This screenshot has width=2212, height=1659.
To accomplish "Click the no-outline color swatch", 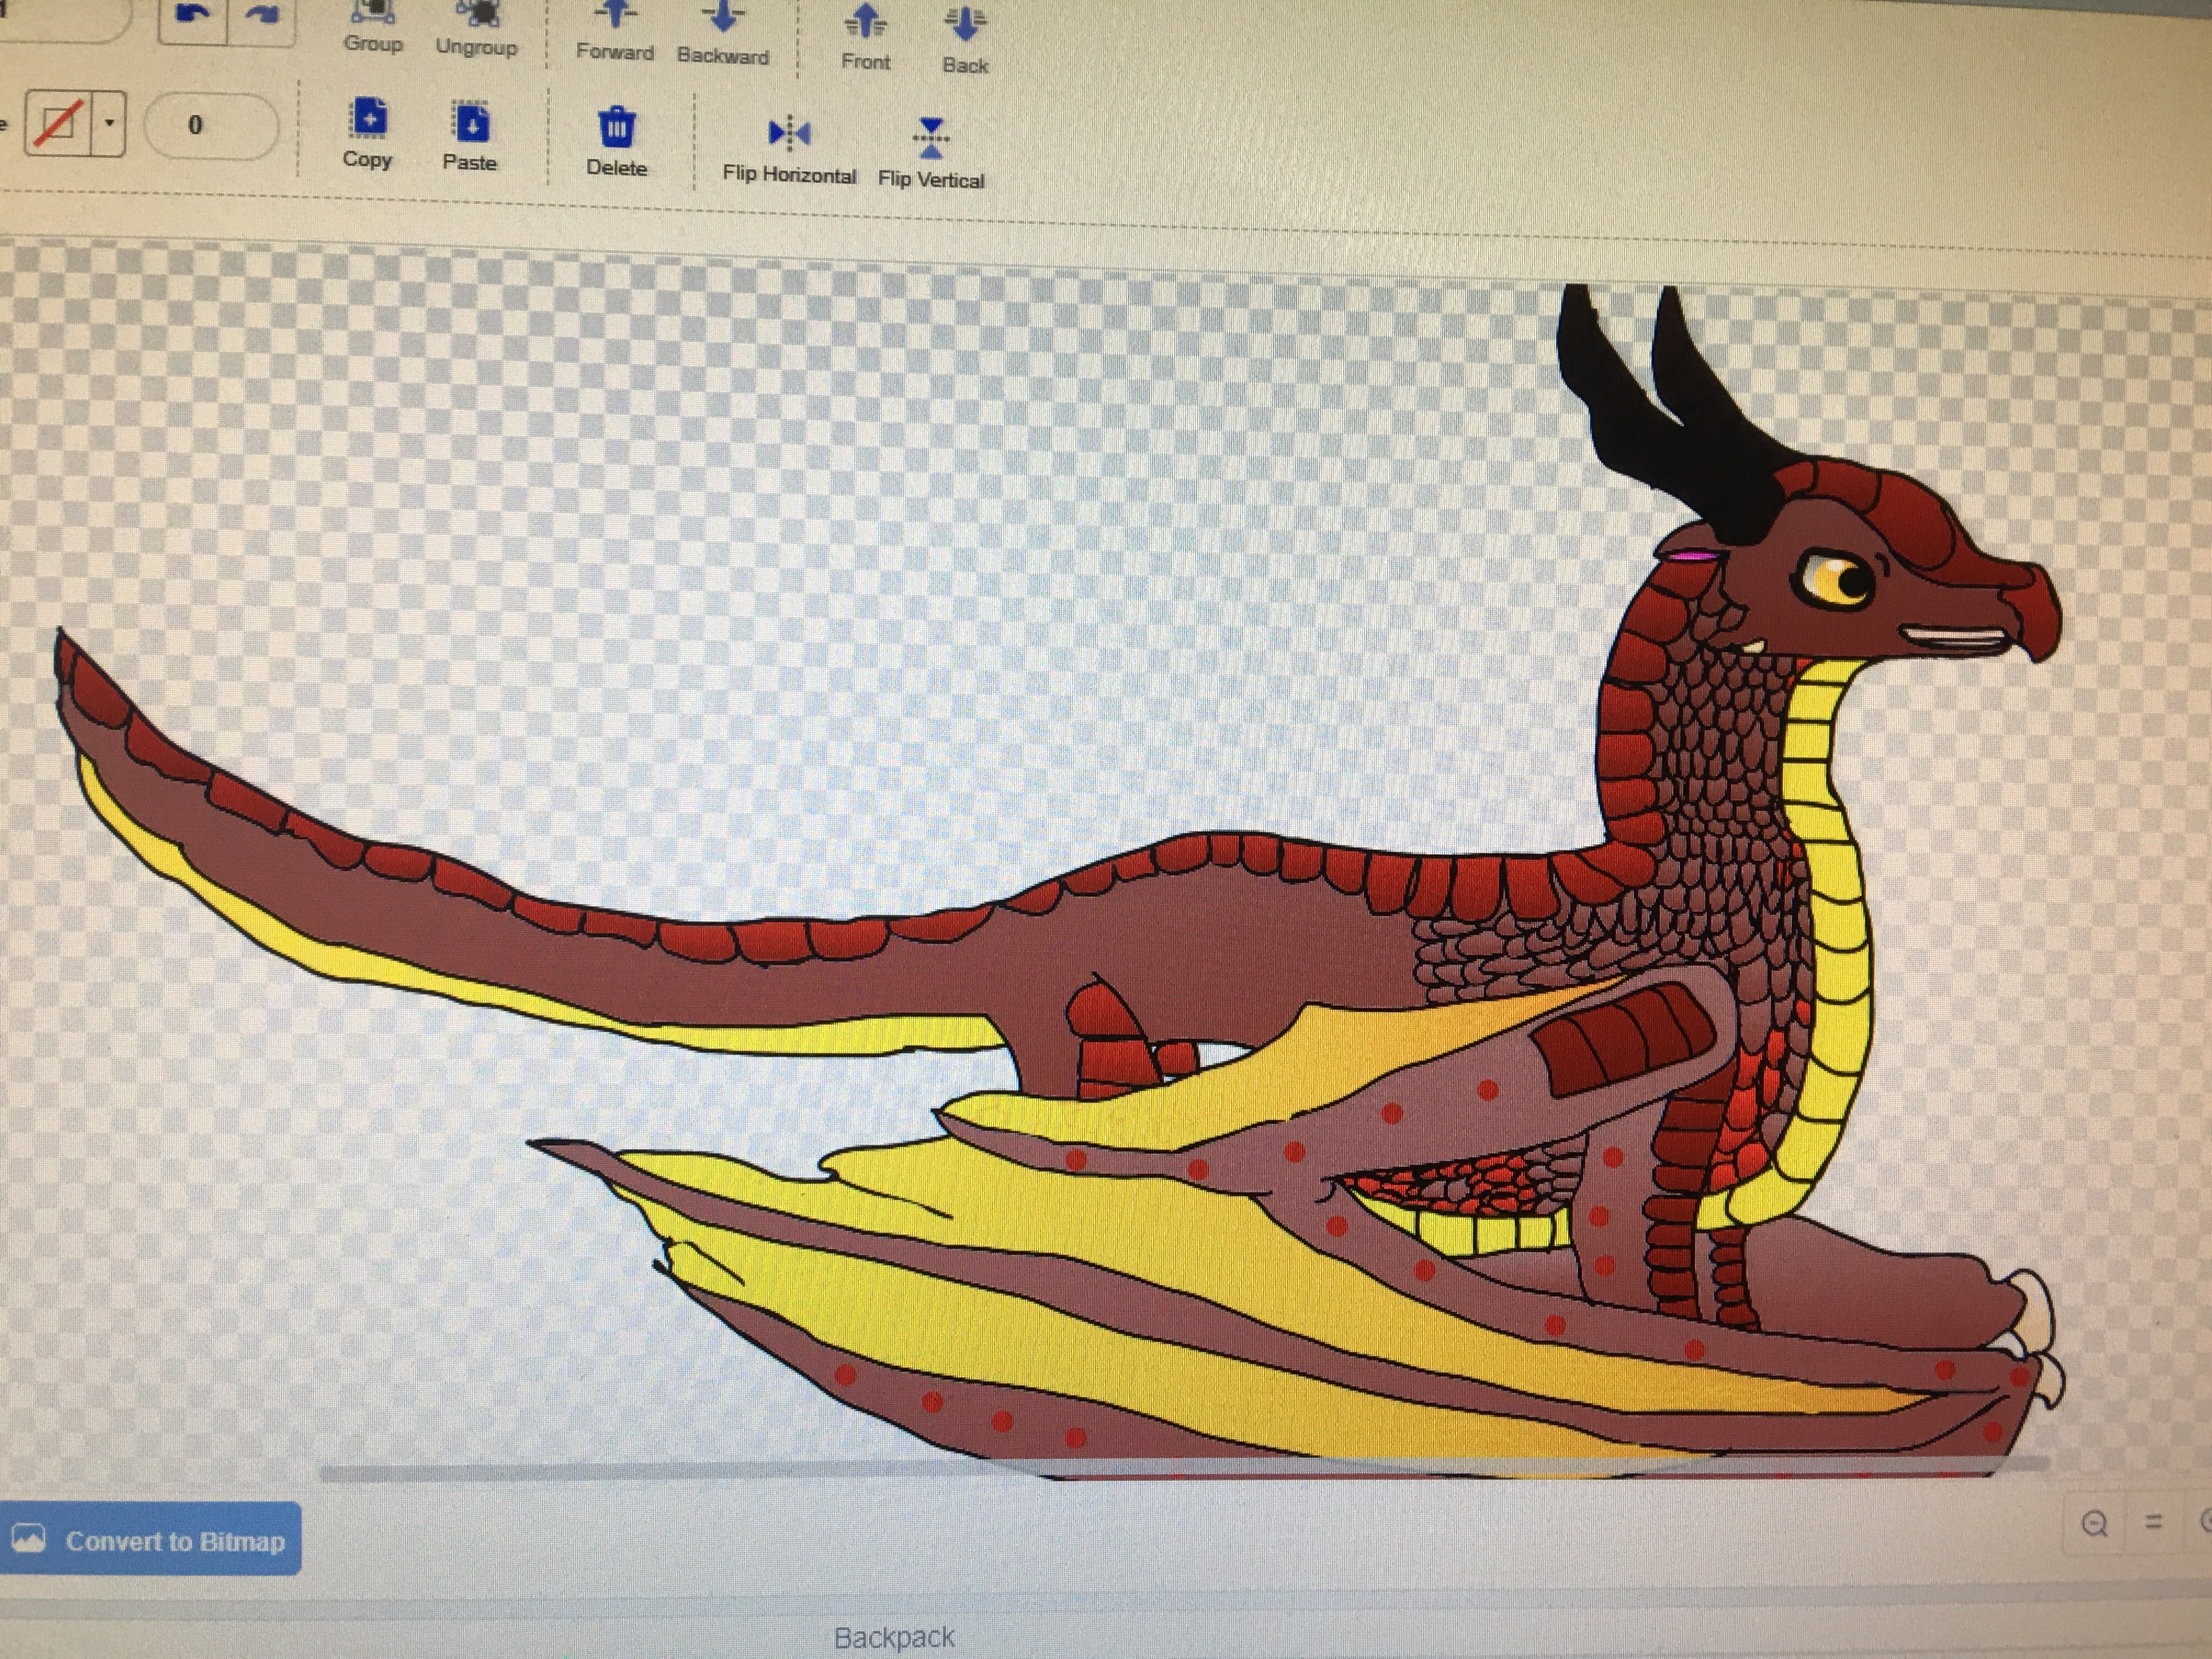I will (58, 123).
